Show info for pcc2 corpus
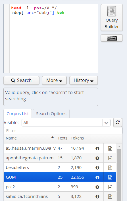 [97, 187]
